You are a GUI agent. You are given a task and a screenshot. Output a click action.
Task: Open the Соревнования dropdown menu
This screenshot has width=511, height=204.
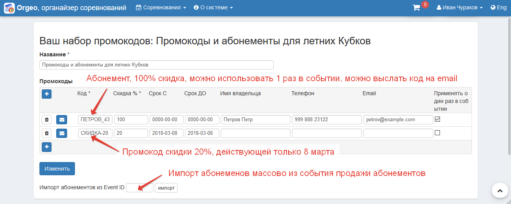[x=161, y=8]
